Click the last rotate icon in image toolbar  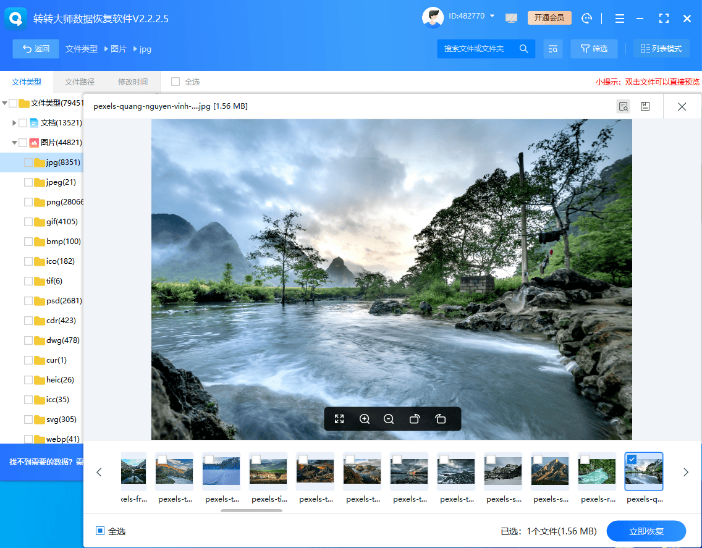pos(440,419)
